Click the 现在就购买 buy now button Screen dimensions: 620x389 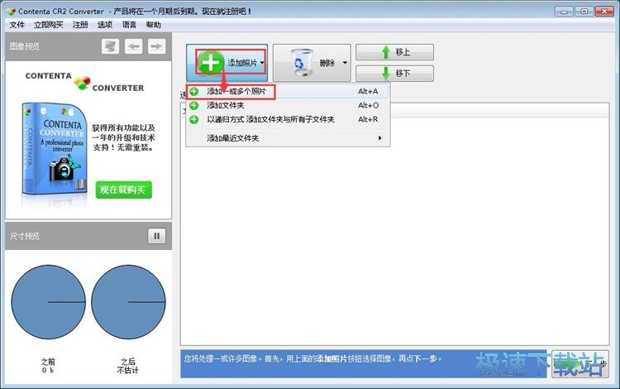pos(123,190)
